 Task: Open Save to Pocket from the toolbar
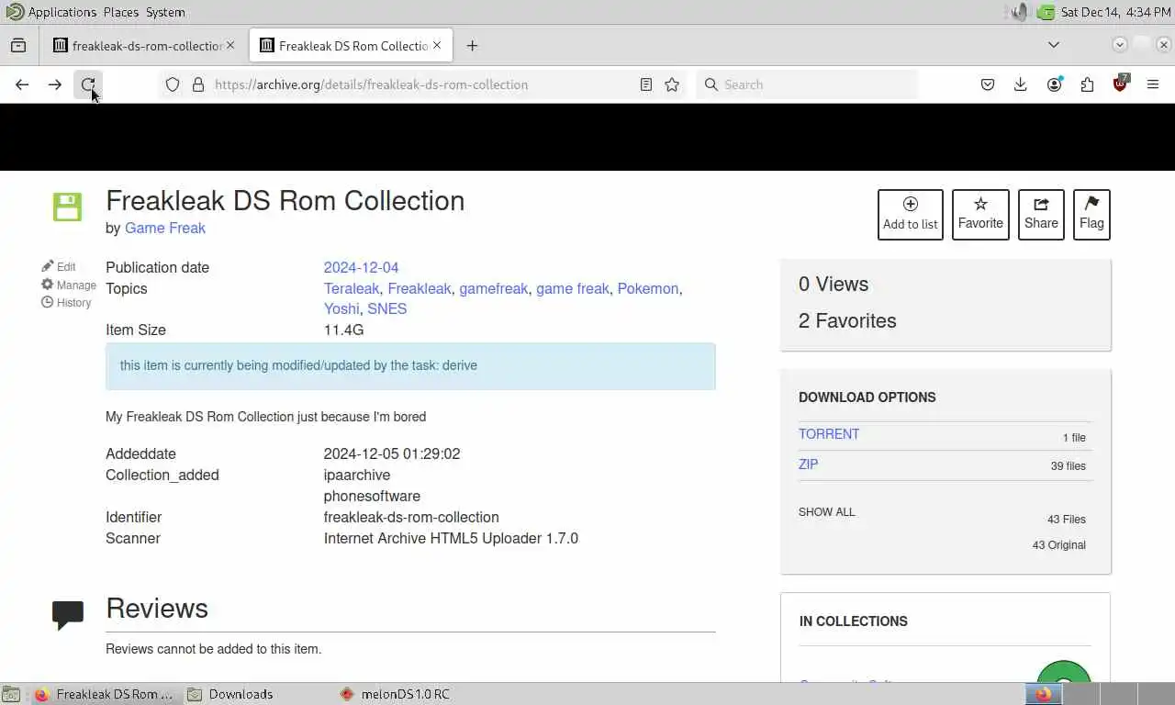coord(988,84)
